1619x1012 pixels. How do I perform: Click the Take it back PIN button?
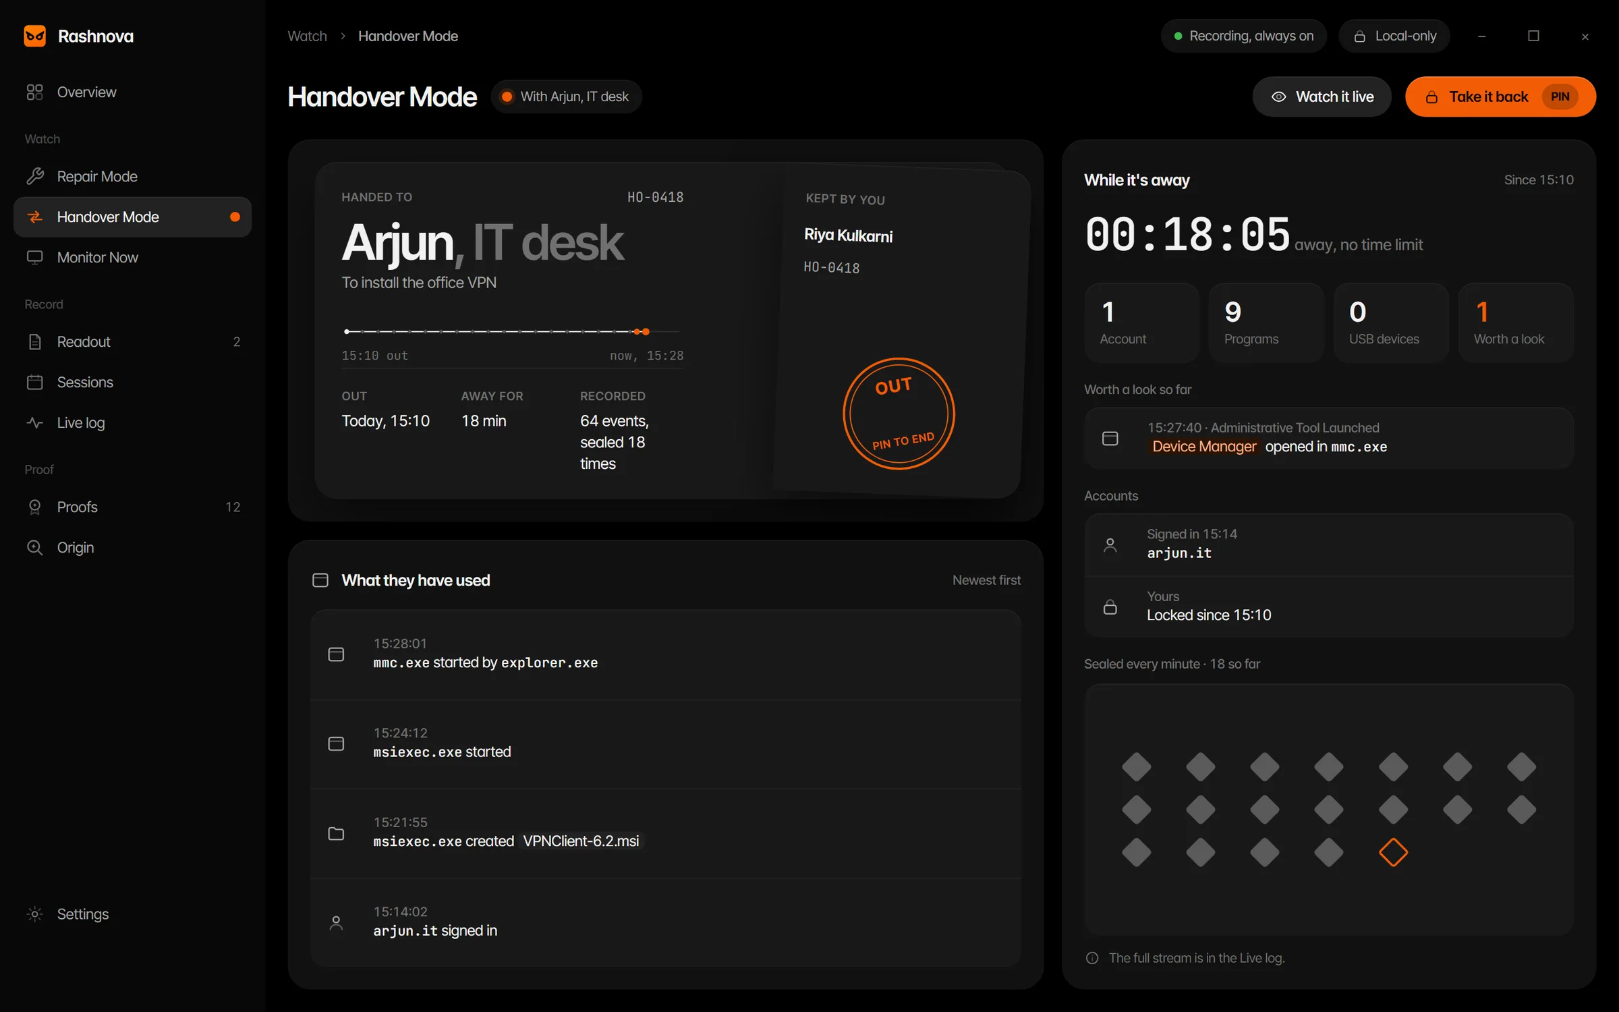pyautogui.click(x=1500, y=96)
